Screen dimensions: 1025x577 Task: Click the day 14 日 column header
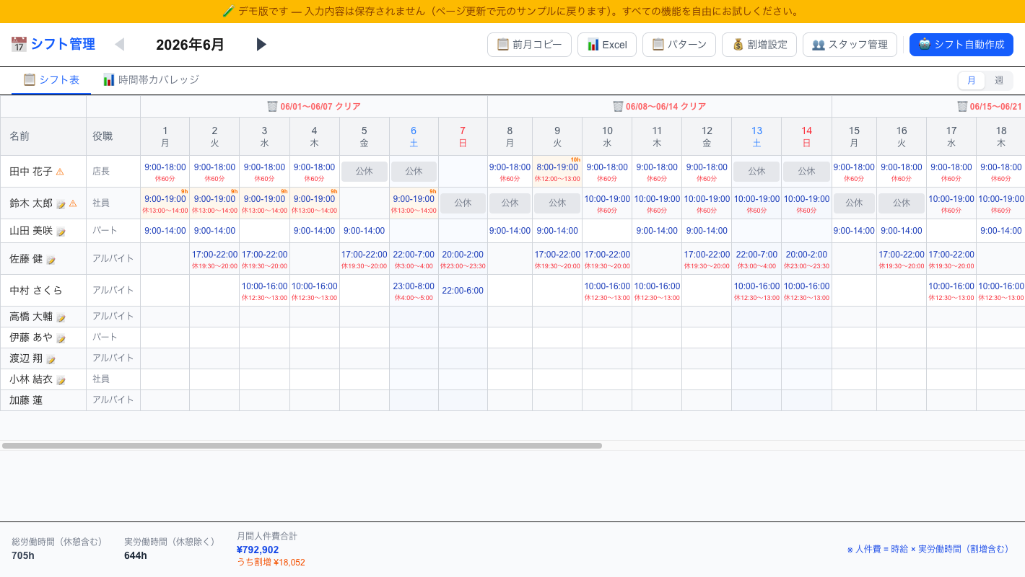806,136
